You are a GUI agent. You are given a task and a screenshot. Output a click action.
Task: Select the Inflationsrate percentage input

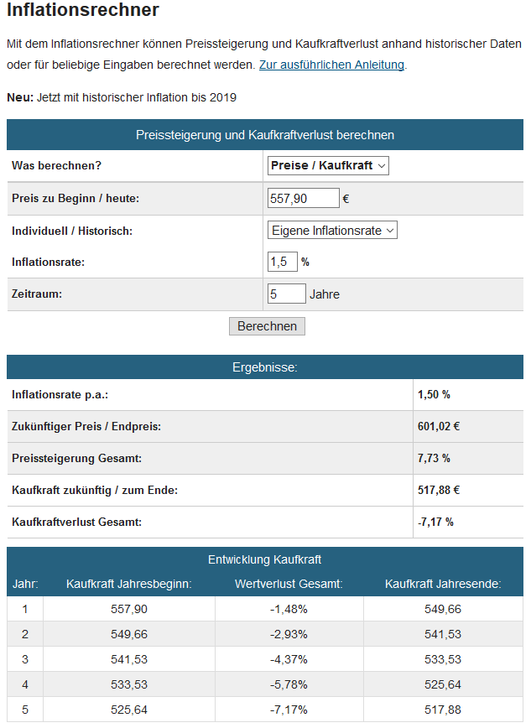pyautogui.click(x=283, y=262)
